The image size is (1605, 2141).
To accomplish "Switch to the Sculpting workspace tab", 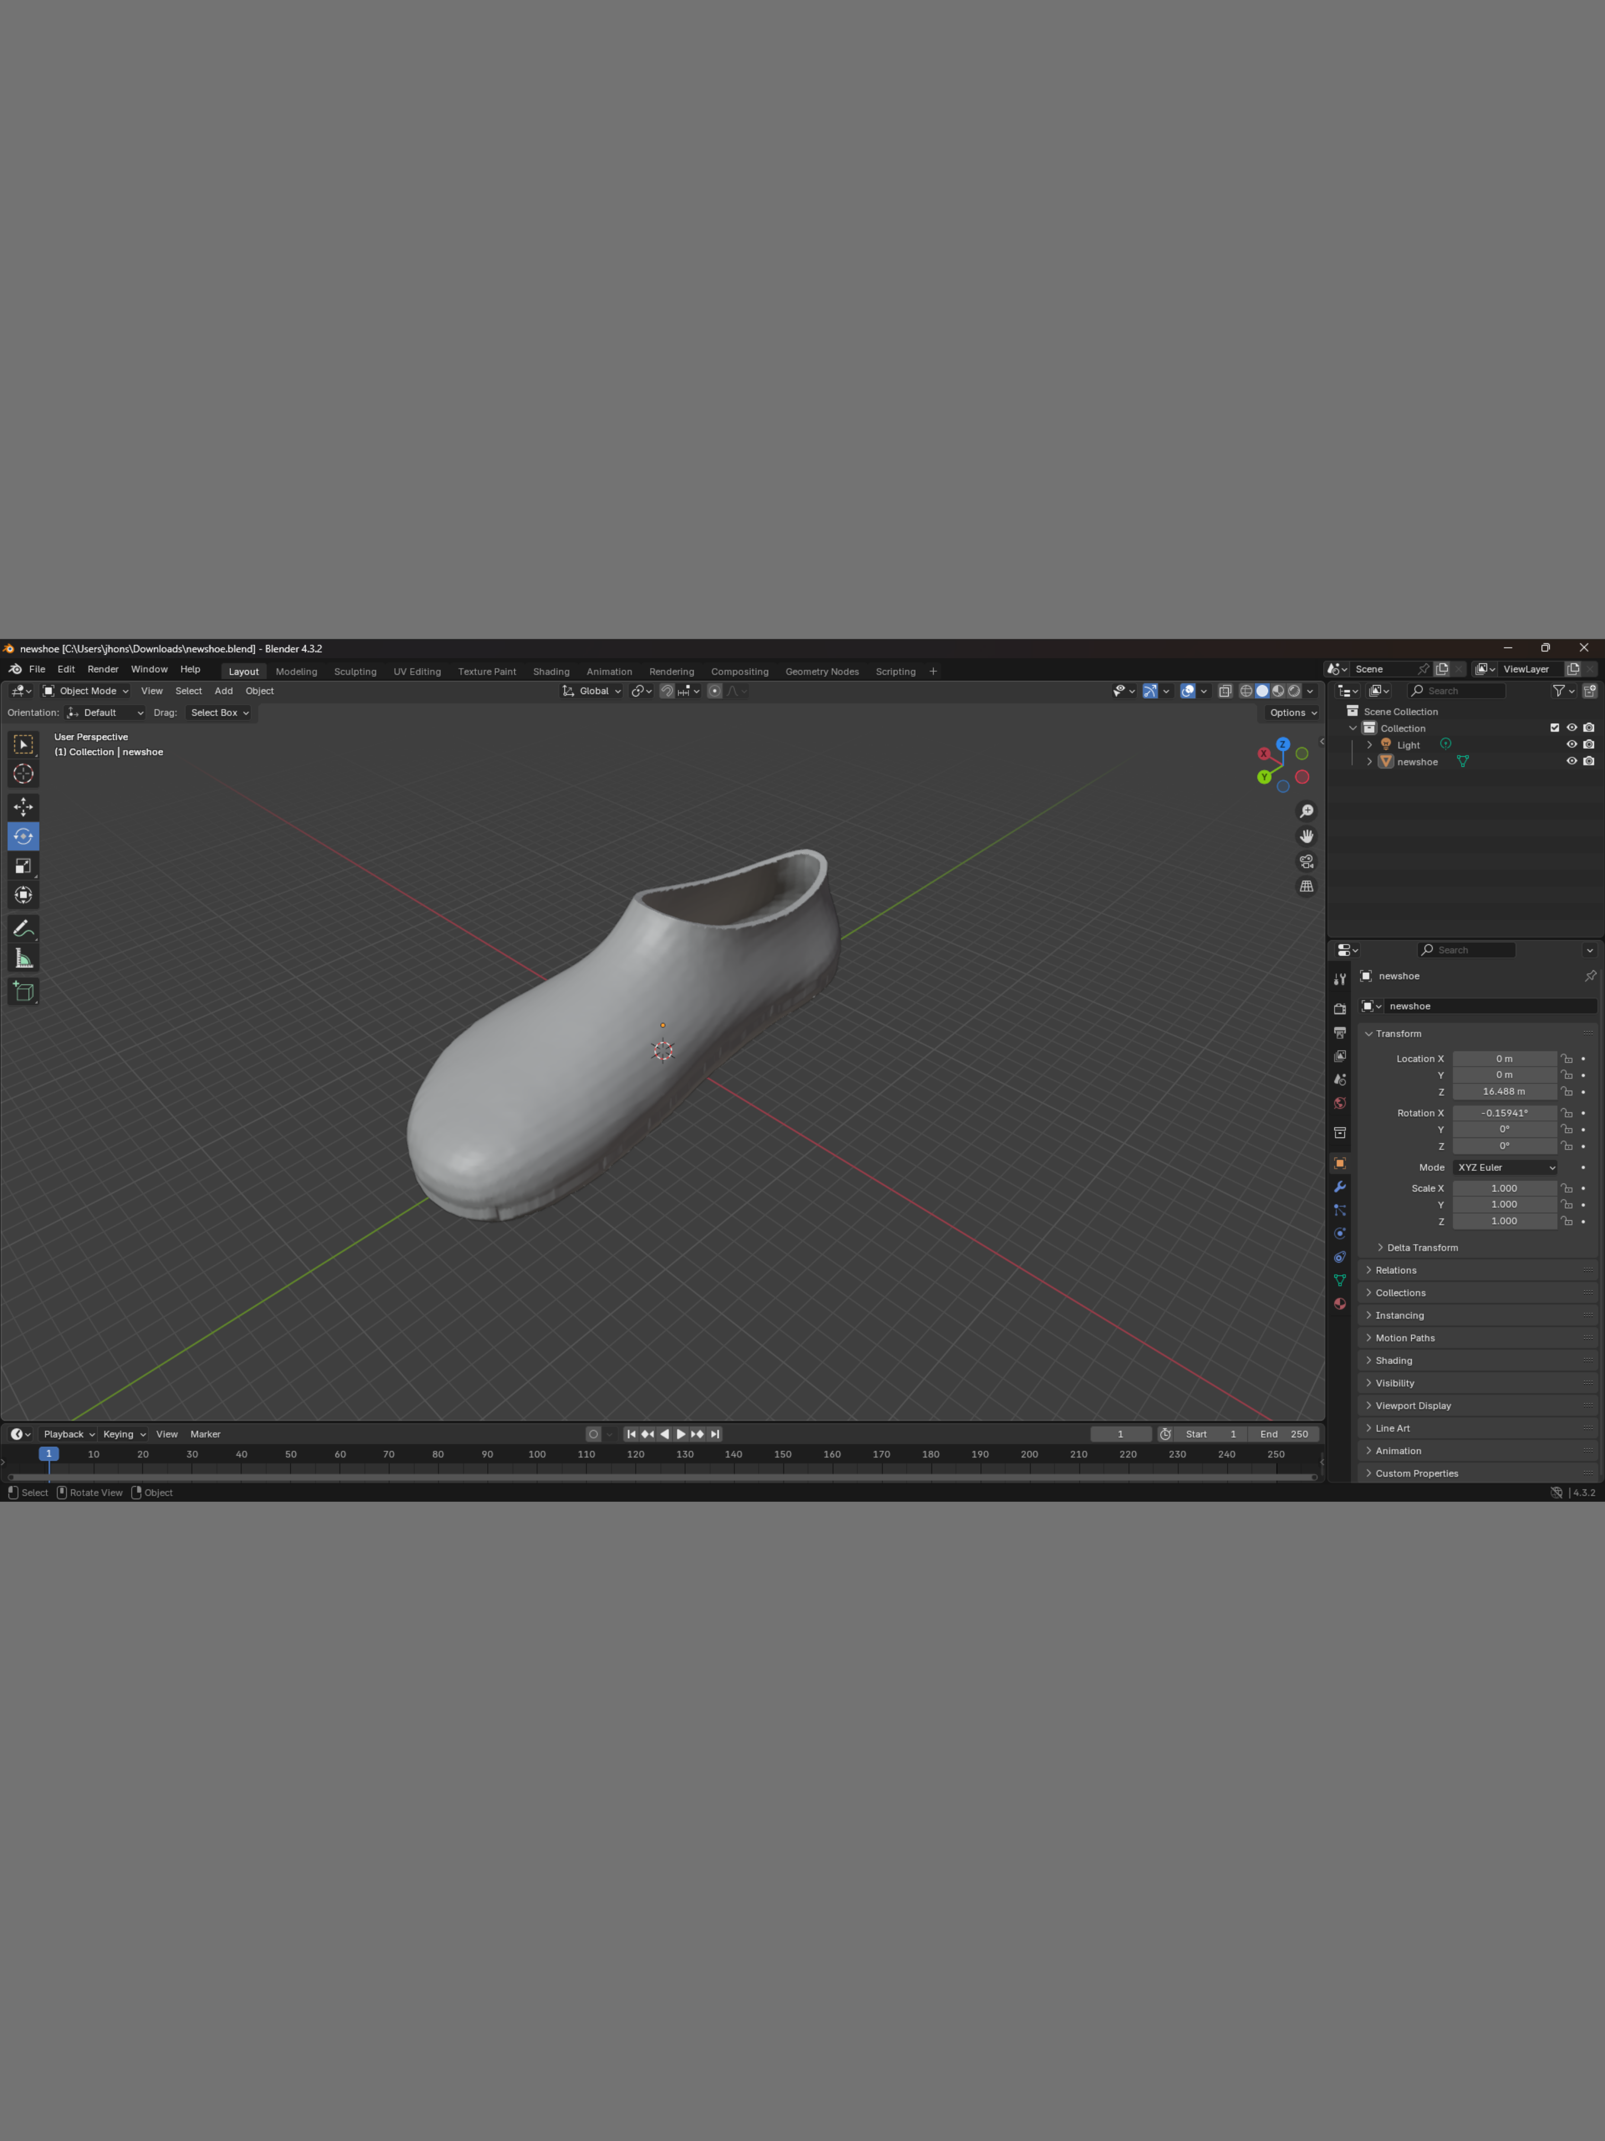I will pyautogui.click(x=355, y=672).
